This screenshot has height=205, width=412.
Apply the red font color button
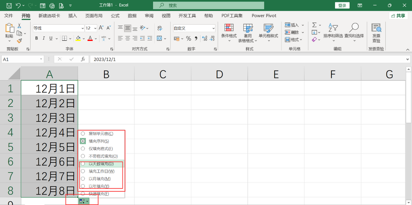90,38
